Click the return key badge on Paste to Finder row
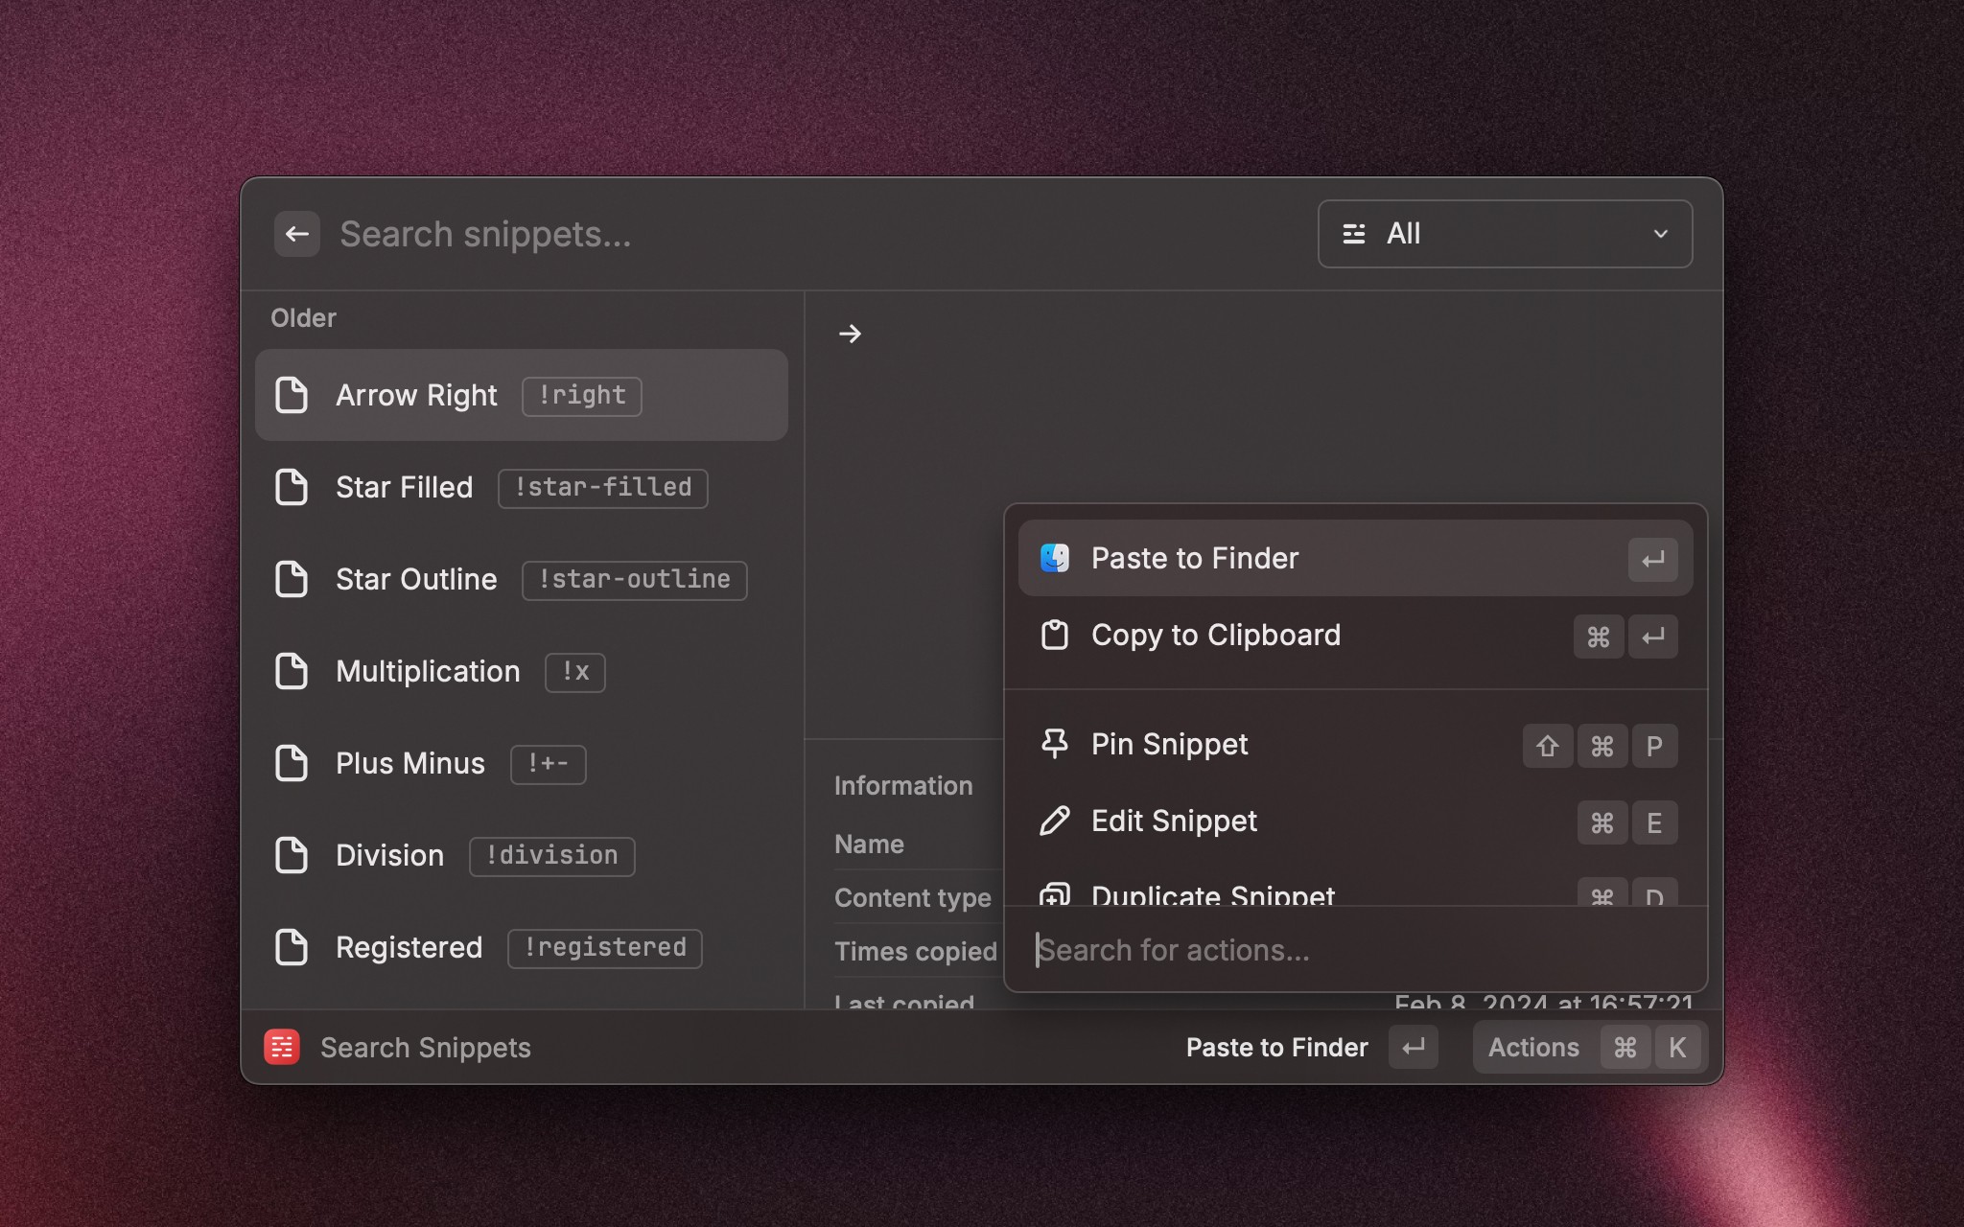The image size is (1964, 1227). [1652, 560]
